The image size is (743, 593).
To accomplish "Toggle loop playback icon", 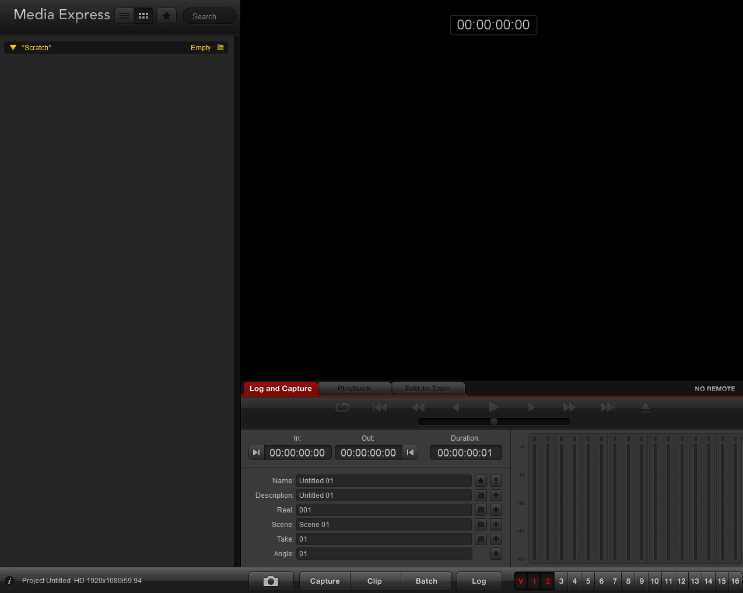I will 342,407.
